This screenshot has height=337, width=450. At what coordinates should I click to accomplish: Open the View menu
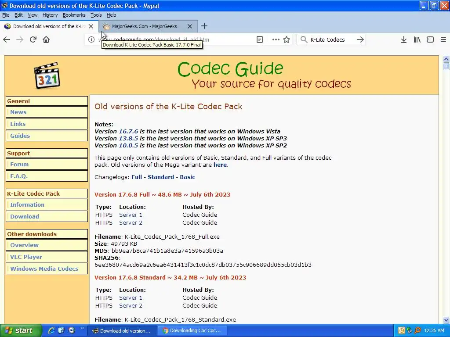[33, 15]
